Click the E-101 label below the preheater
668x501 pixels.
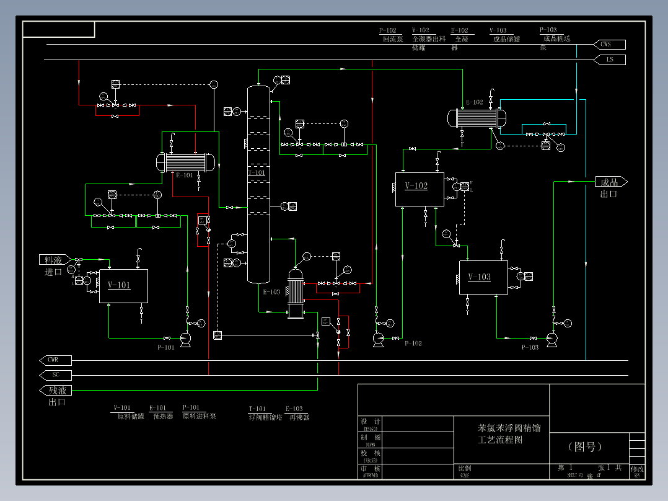[185, 175]
